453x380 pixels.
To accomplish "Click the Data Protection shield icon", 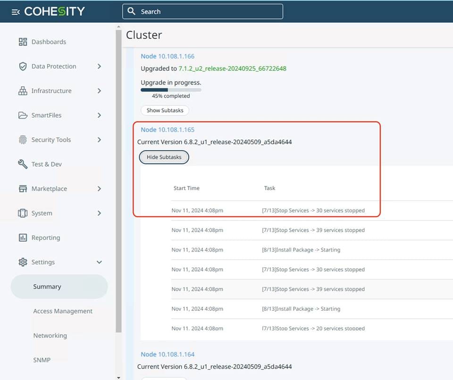I will pyautogui.click(x=22, y=66).
